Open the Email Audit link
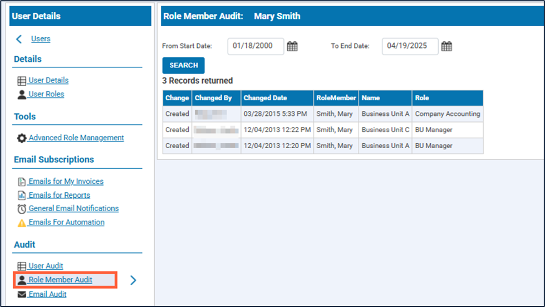The height and width of the screenshot is (307, 545). point(47,294)
